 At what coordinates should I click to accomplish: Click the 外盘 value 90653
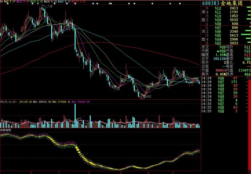pyautogui.click(x=220, y=70)
